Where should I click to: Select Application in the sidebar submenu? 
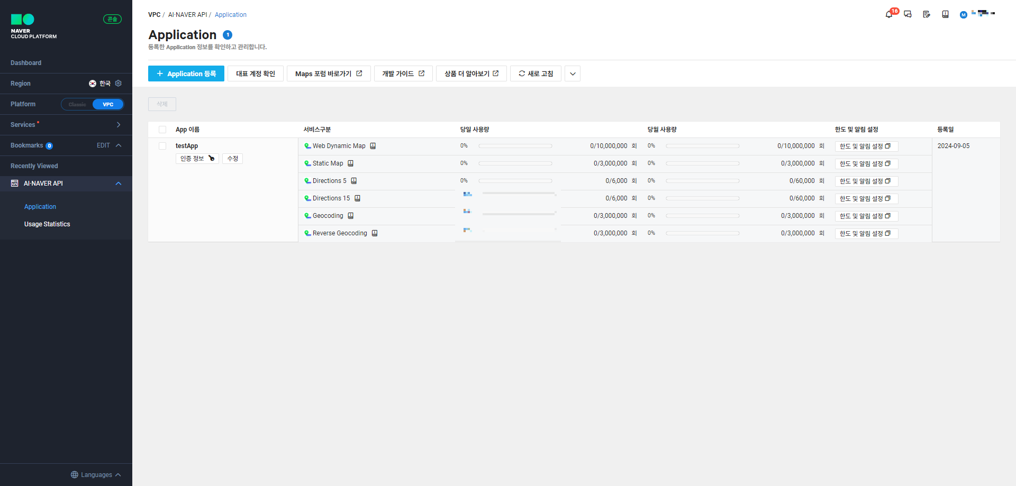40,207
